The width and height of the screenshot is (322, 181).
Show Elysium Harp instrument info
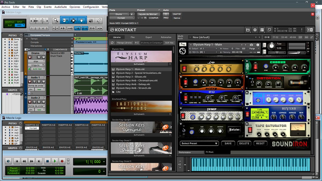tap(258, 45)
